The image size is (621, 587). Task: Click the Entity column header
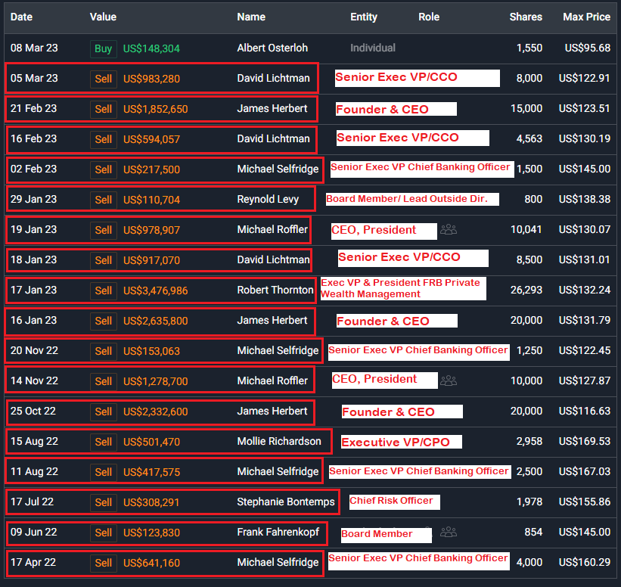[364, 17]
